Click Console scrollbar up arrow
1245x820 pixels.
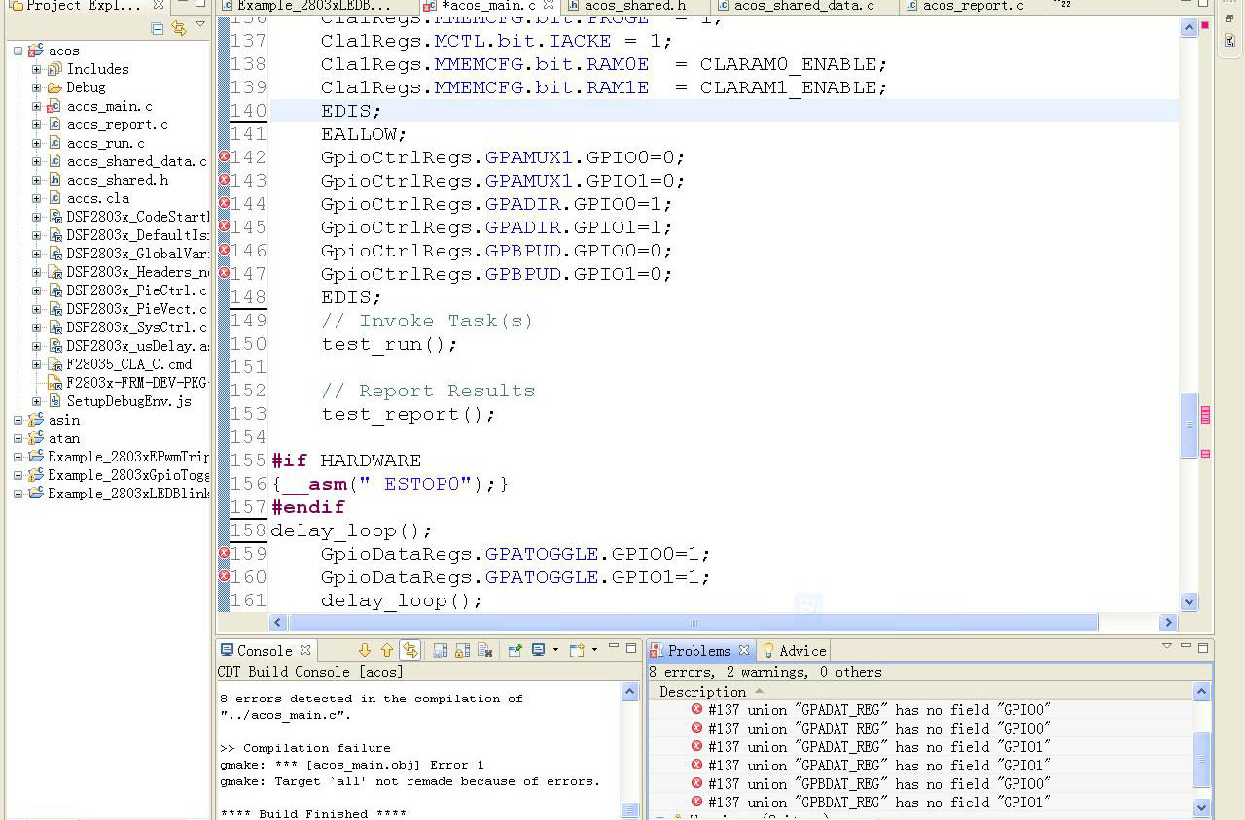[x=630, y=692]
